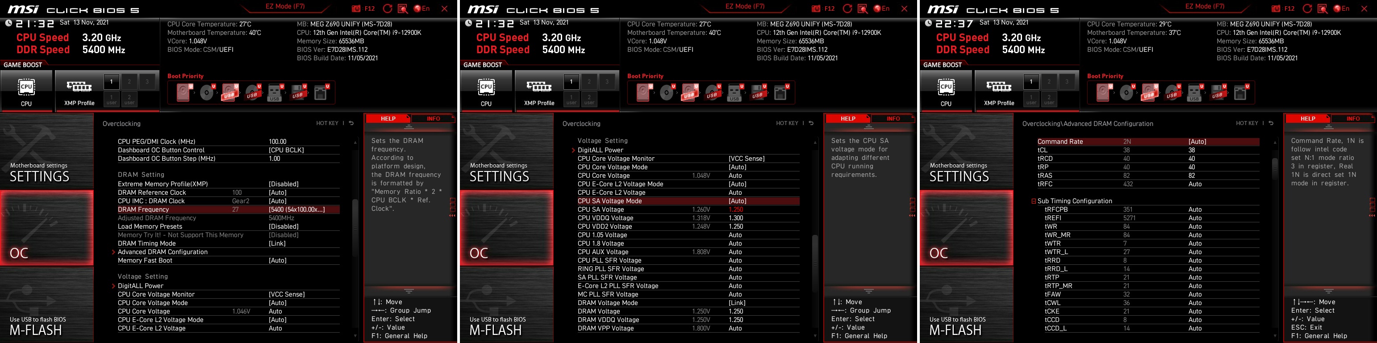Open M-FLASH section in left screenshot sidebar

tap(46, 305)
